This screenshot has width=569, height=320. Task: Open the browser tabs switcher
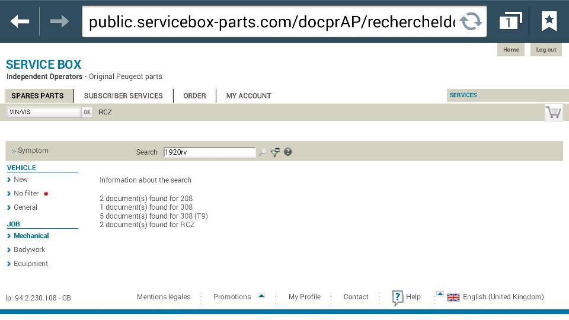click(510, 22)
